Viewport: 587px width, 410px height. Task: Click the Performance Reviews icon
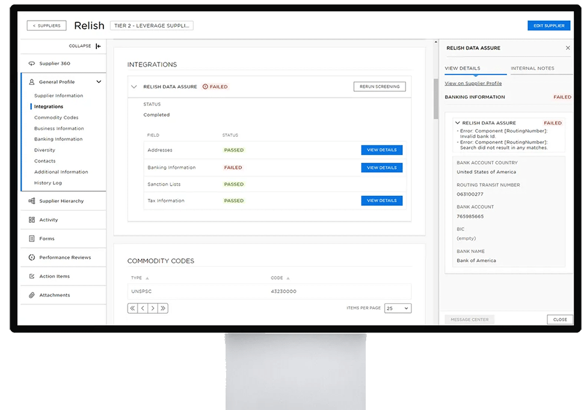click(x=32, y=257)
